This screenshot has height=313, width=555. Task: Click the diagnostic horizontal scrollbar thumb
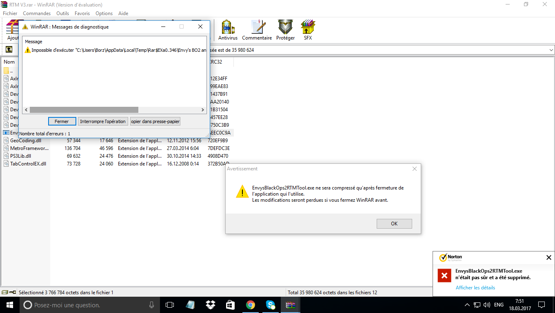[x=84, y=110]
